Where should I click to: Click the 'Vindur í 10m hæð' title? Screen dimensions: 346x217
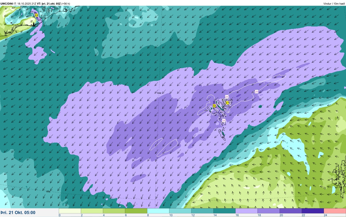[x=334, y=4]
